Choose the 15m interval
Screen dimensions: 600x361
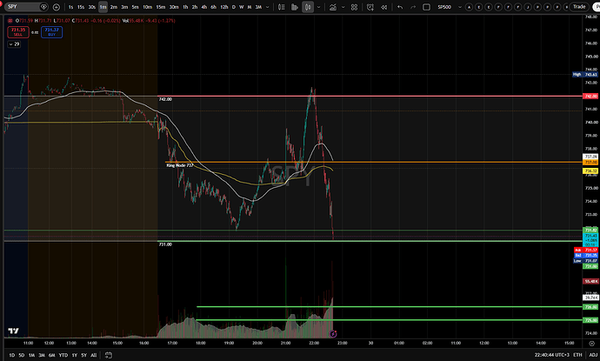[161, 7]
